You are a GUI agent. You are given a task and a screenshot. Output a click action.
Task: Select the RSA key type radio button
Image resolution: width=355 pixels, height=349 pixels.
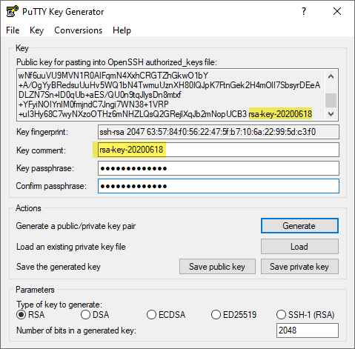click(21, 315)
